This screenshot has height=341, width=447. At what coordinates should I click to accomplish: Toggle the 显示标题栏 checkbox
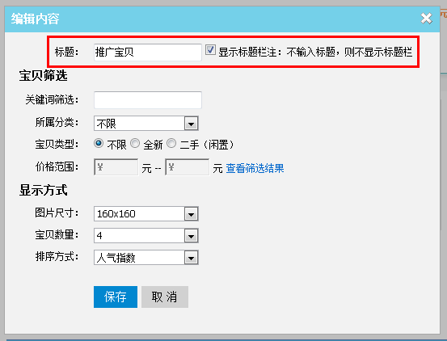click(210, 50)
